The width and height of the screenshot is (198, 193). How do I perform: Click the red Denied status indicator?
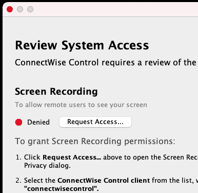[18, 122]
